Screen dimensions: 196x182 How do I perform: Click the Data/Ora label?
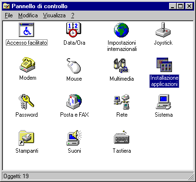[x=74, y=43]
